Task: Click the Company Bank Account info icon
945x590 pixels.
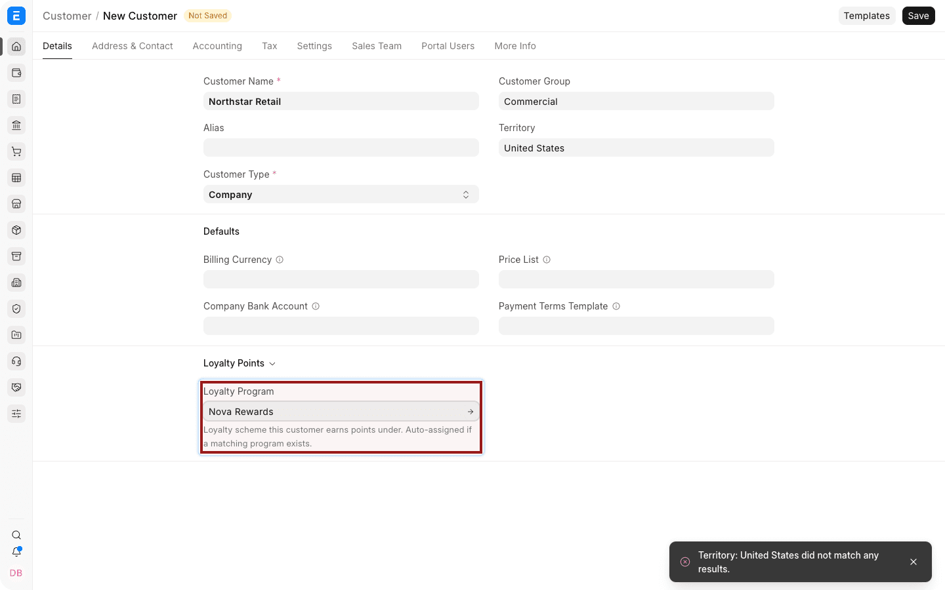Action: point(316,306)
